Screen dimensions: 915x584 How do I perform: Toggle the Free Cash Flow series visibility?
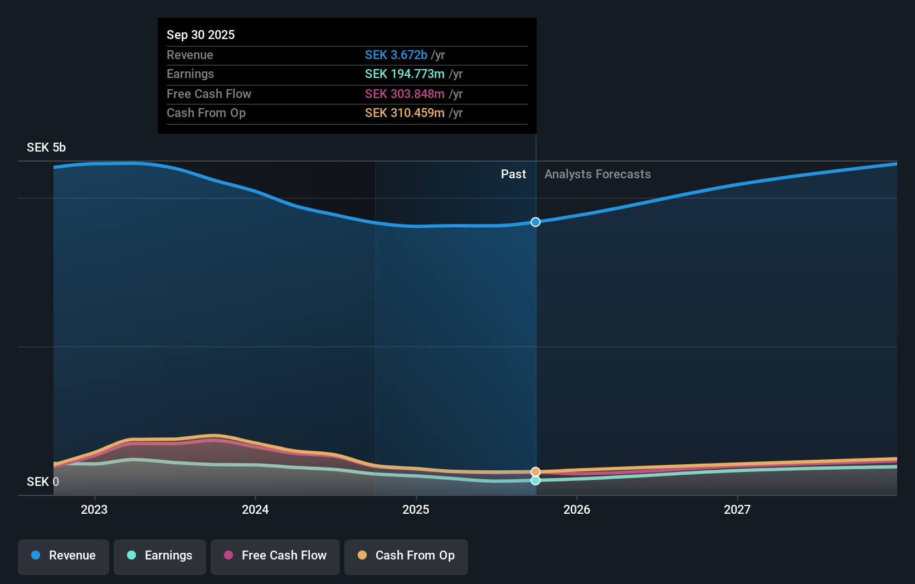click(275, 556)
